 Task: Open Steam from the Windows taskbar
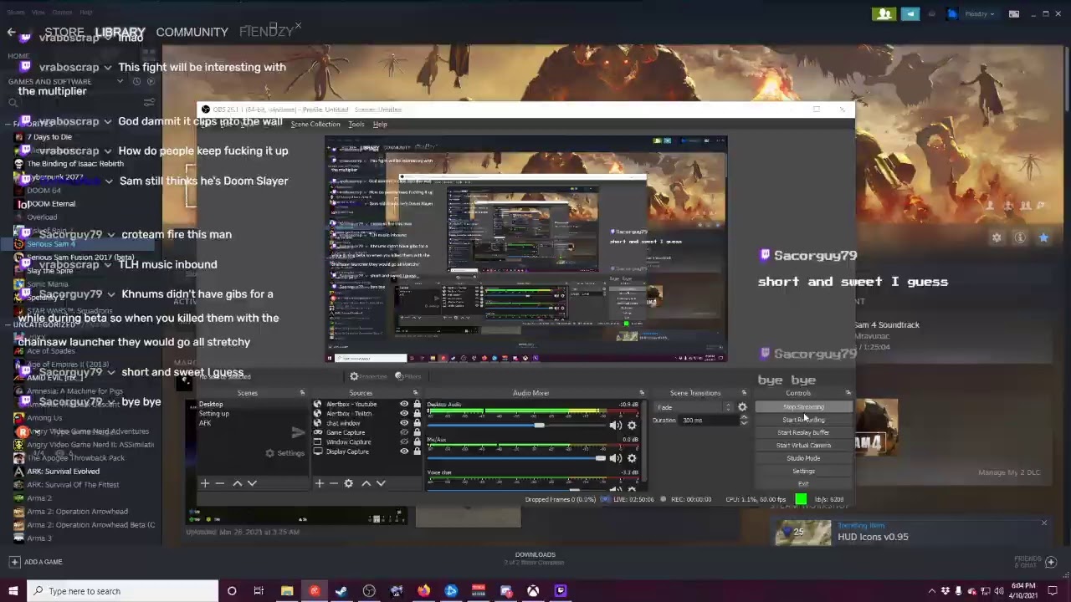[341, 591]
